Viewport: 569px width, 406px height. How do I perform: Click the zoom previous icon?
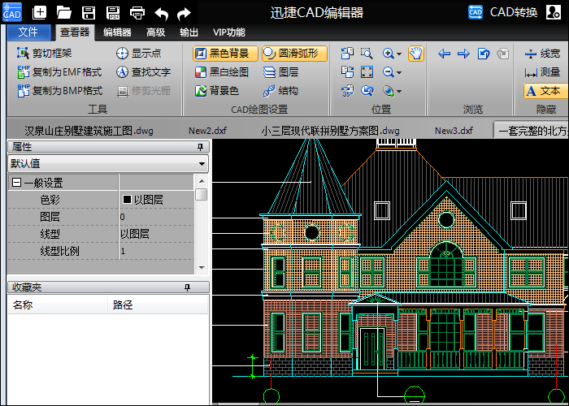pos(367,91)
